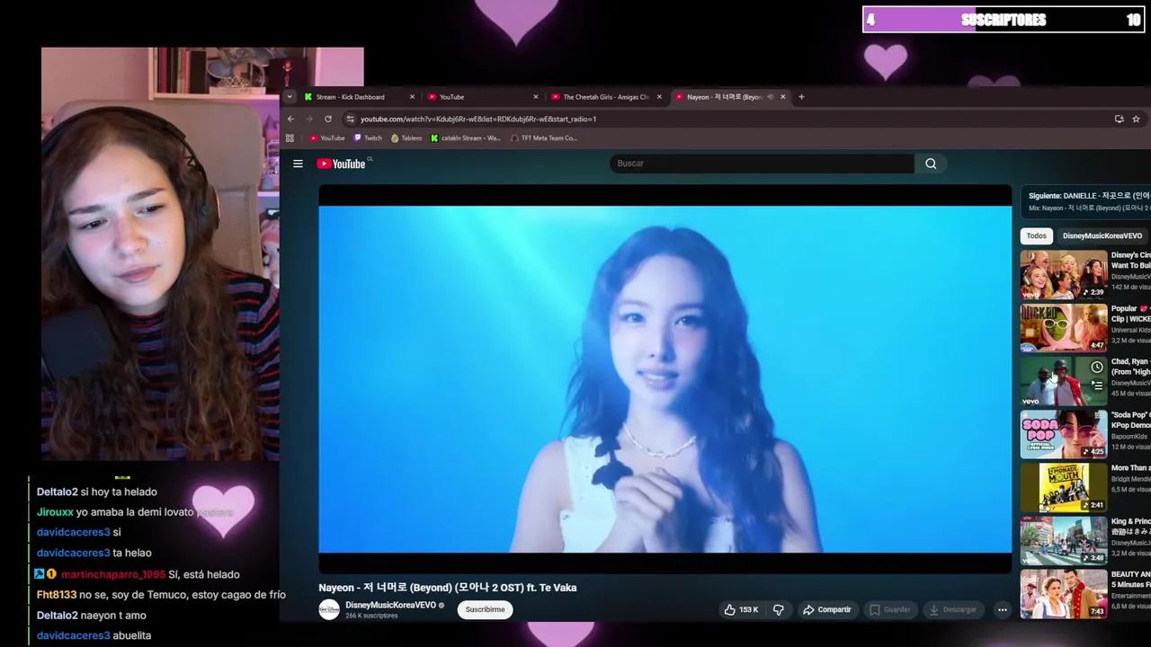Click the Guardar save button
The height and width of the screenshot is (647, 1151).
point(889,609)
